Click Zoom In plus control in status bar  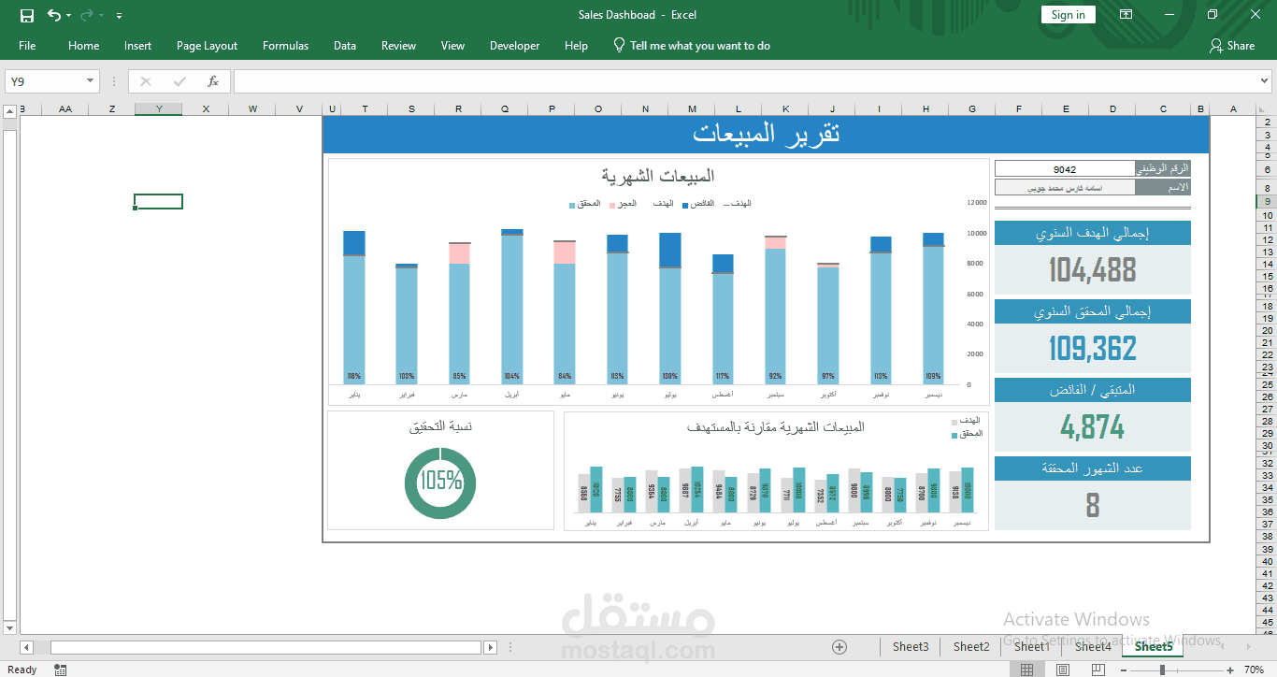1229,669
